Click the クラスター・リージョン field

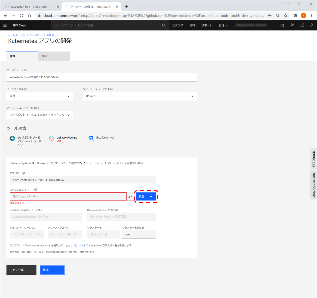(x=27, y=234)
